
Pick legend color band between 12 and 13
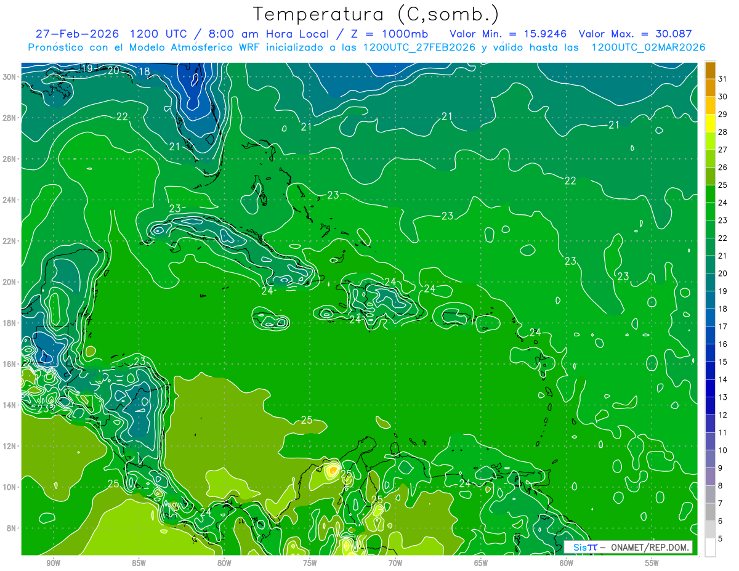(x=710, y=407)
